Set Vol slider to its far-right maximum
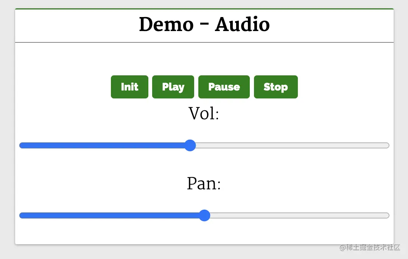This screenshot has width=408, height=259. pos(388,145)
